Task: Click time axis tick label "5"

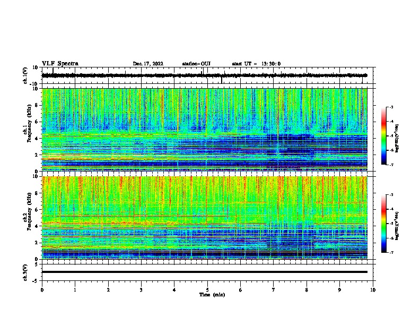Action: 207,290
